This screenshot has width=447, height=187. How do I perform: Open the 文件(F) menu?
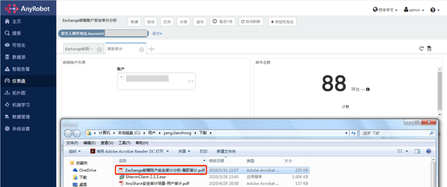tap(73, 143)
